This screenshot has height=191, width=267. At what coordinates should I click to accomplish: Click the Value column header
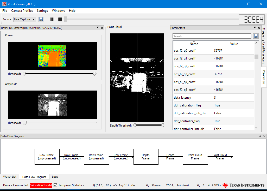click(x=234, y=44)
